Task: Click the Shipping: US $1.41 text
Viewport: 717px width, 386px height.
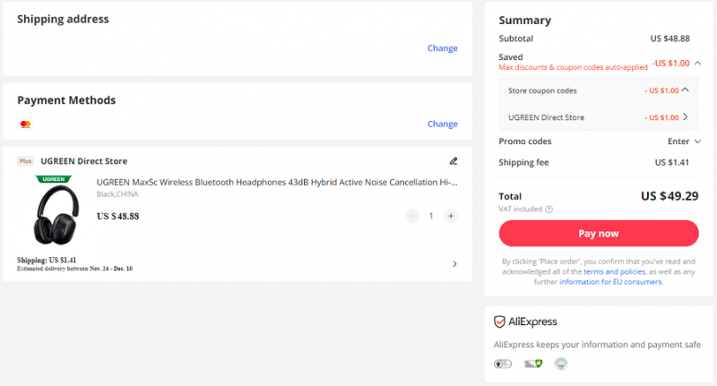Action: (47, 260)
